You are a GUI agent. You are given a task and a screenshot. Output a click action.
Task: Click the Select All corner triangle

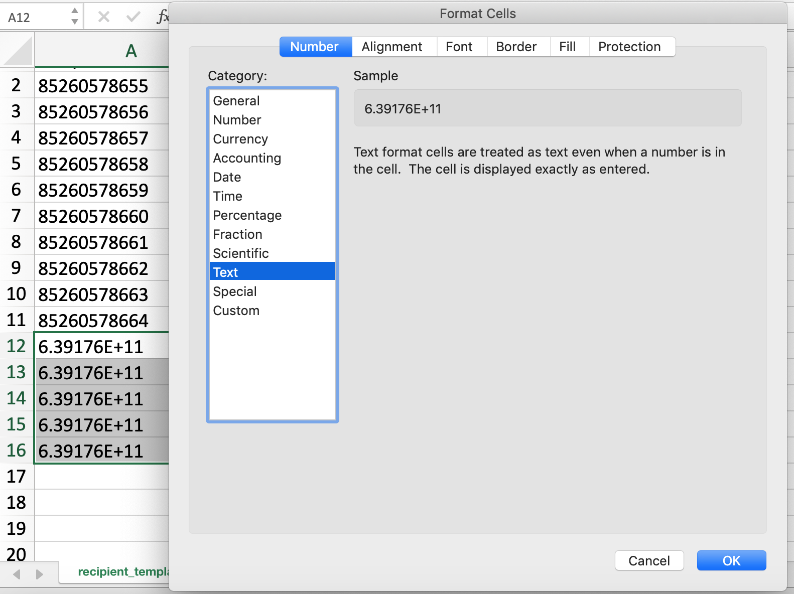tap(17, 51)
